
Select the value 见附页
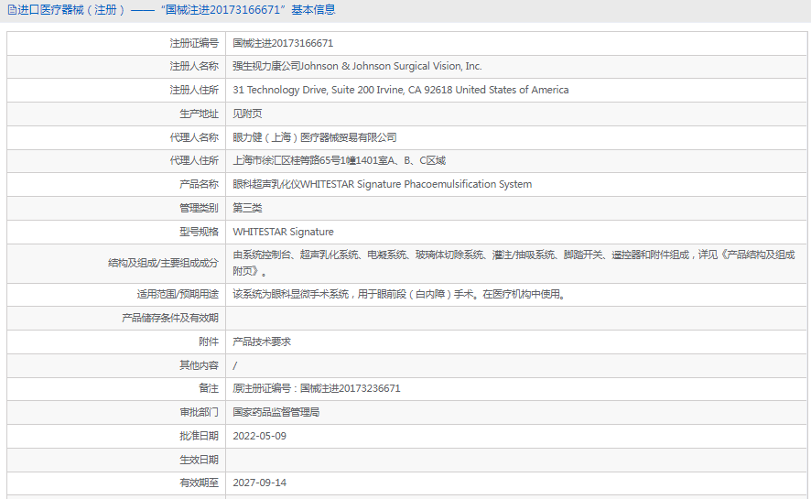click(247, 114)
